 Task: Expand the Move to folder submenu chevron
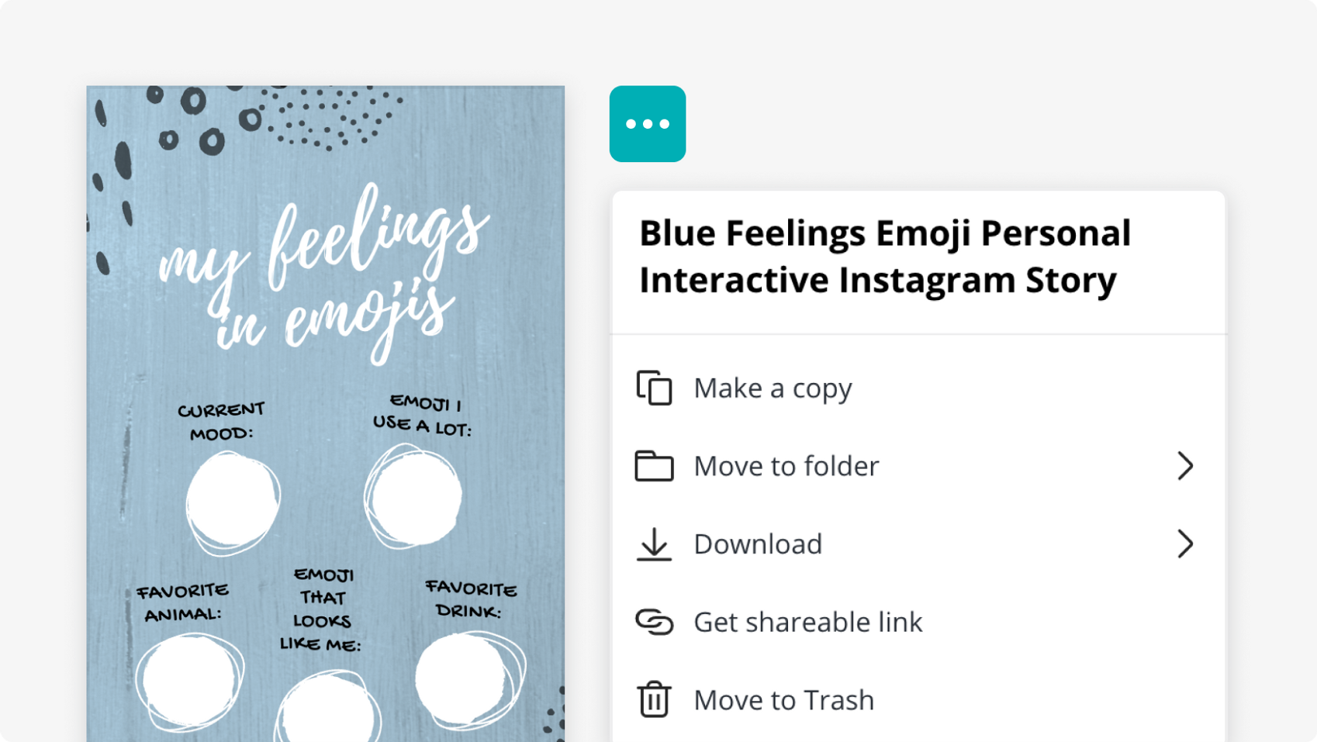coord(1186,466)
